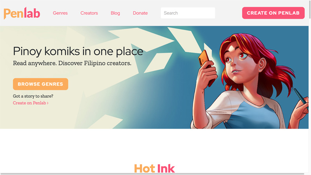Open the Donate page

pos(140,13)
